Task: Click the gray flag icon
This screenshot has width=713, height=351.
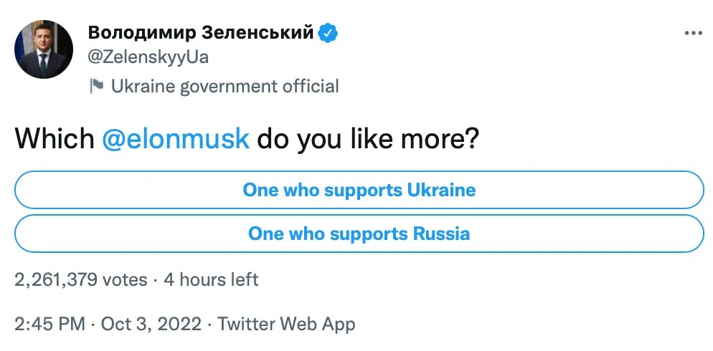Action: point(96,87)
